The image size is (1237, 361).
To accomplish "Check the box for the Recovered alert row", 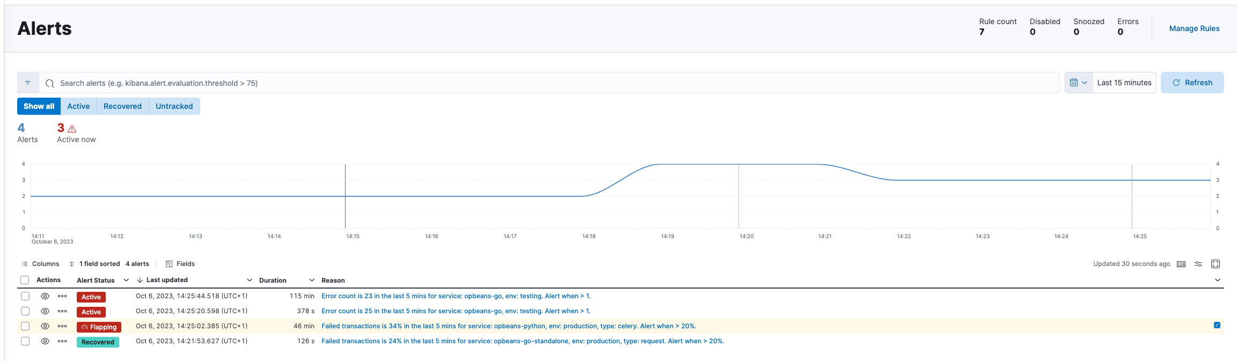I will coord(25,341).
